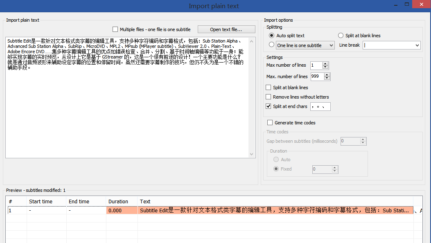431x243 pixels.
Task: Choose the One line is one subtitle radio button
Action: click(x=271, y=45)
